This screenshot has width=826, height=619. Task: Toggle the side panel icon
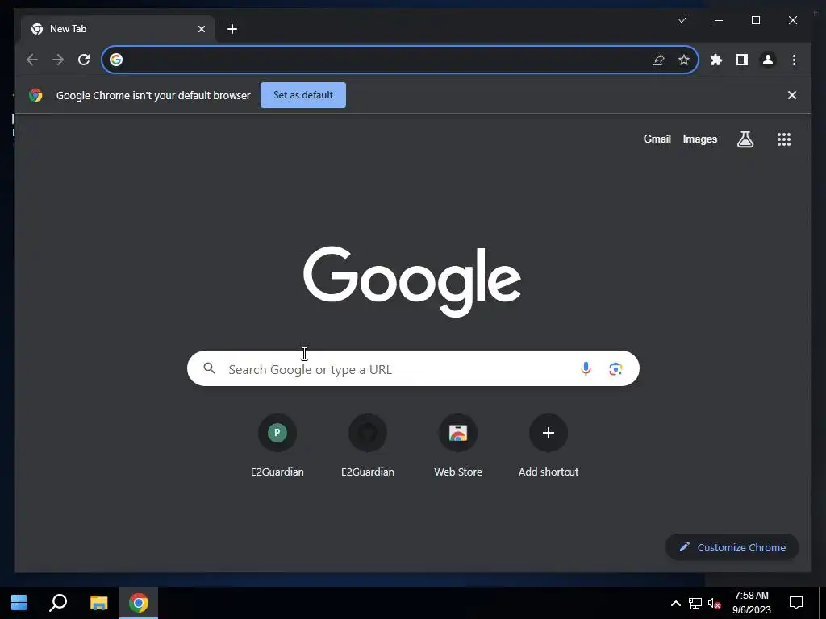[742, 60]
